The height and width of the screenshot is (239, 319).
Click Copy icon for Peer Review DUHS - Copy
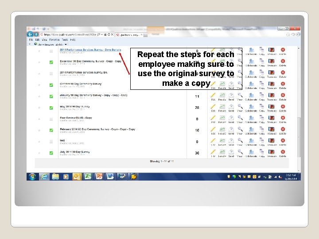[262, 118]
